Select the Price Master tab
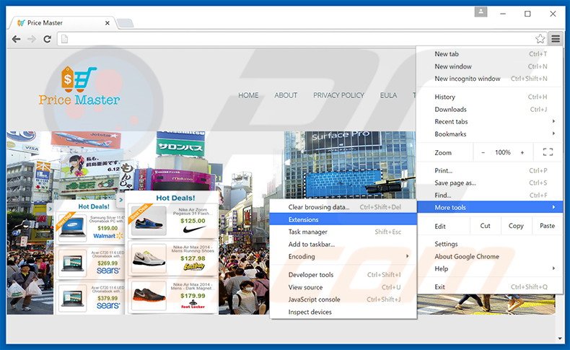 coord(62,23)
